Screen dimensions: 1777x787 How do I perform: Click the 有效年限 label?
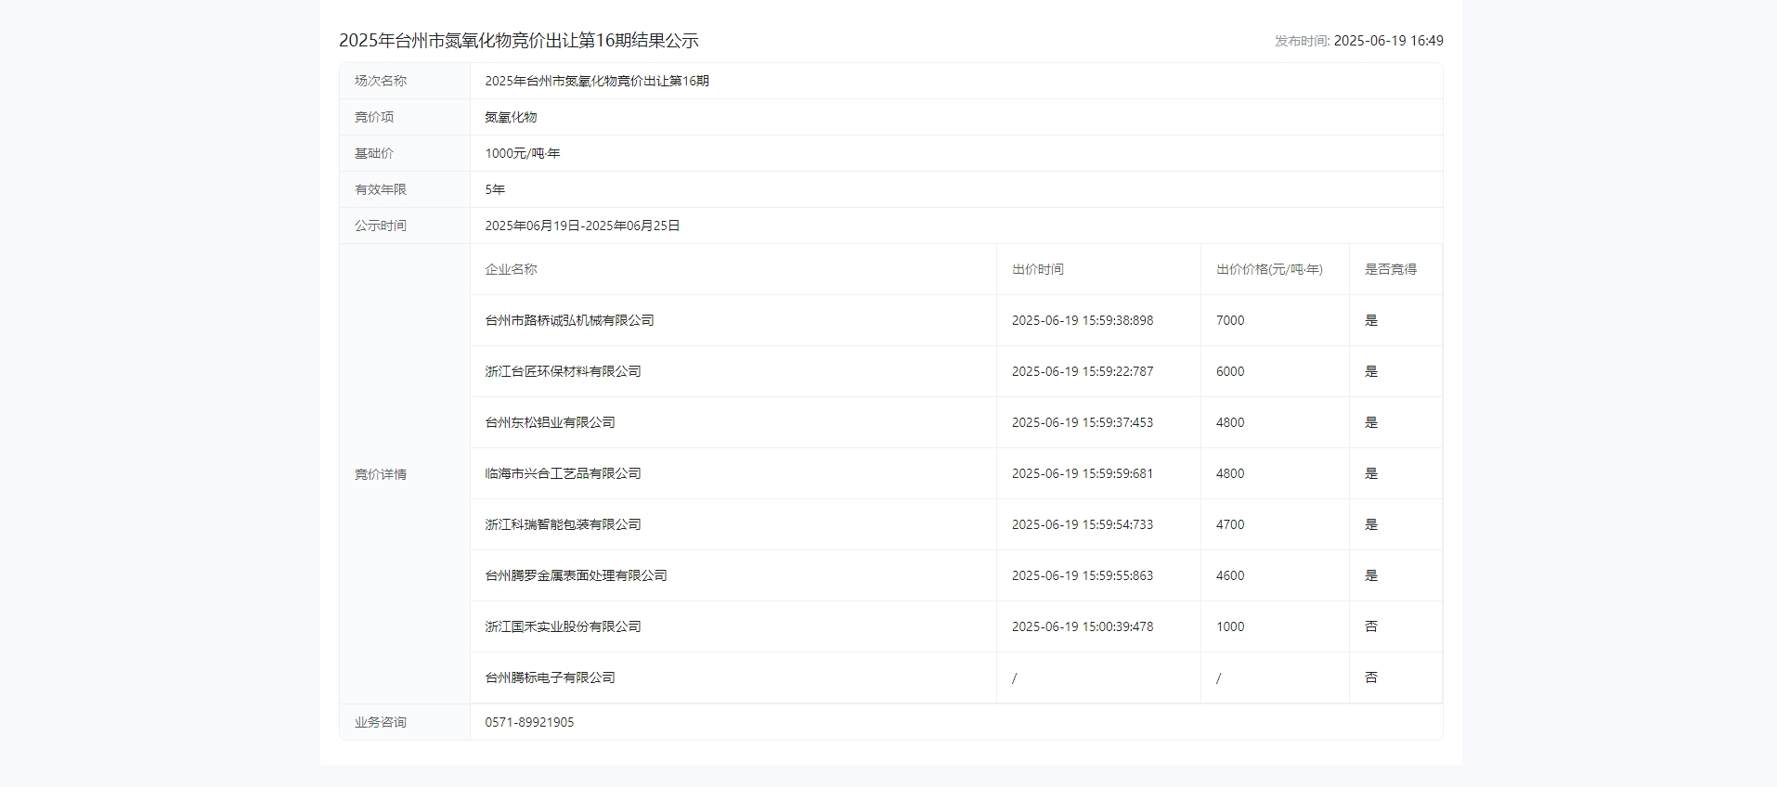tap(381, 189)
